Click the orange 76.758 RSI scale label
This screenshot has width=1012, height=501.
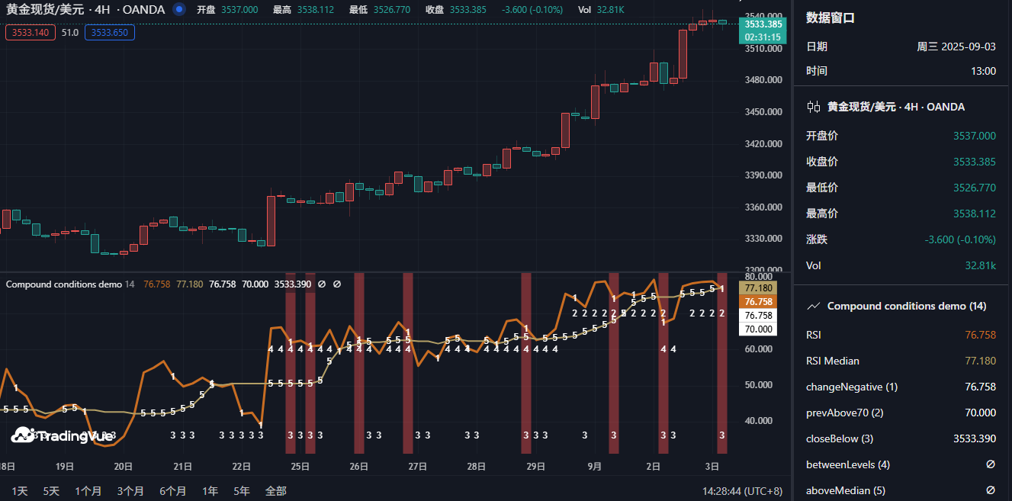tap(758, 302)
